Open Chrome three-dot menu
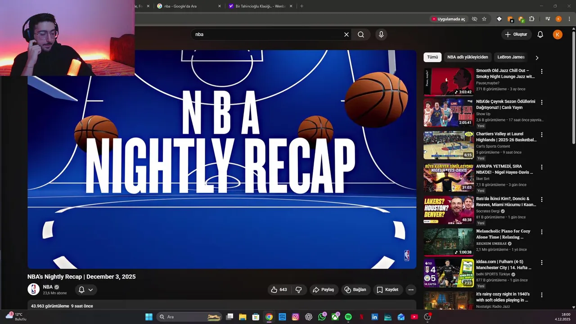 [x=569, y=19]
